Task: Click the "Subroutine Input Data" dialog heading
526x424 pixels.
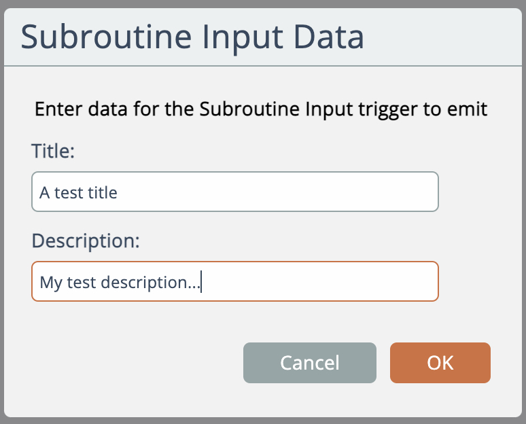Action: (192, 37)
